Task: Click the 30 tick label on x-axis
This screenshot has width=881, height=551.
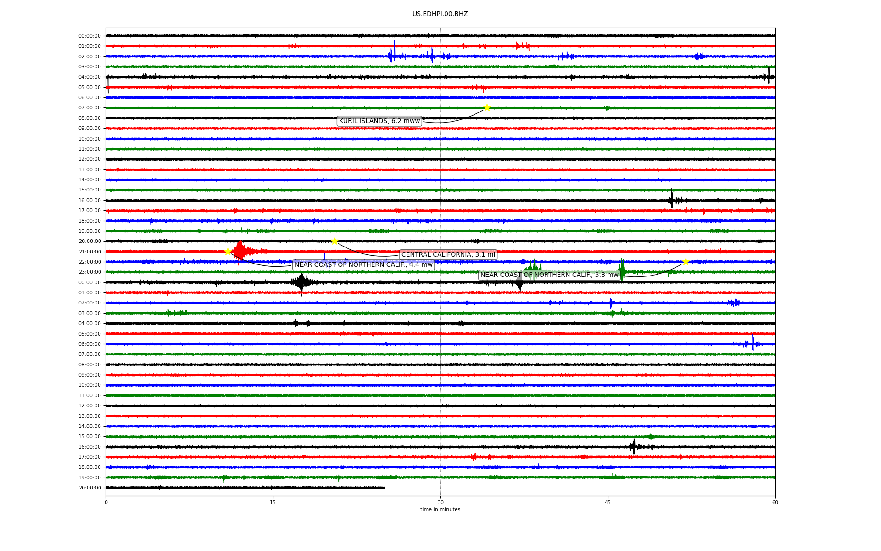Action: (440, 502)
